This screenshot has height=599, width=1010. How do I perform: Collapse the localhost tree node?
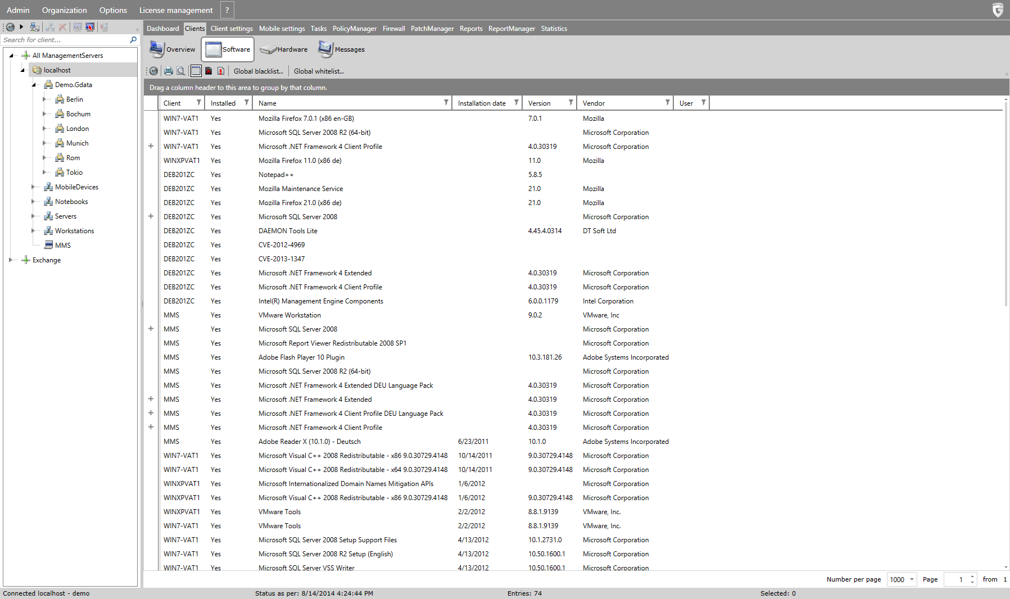[22, 70]
